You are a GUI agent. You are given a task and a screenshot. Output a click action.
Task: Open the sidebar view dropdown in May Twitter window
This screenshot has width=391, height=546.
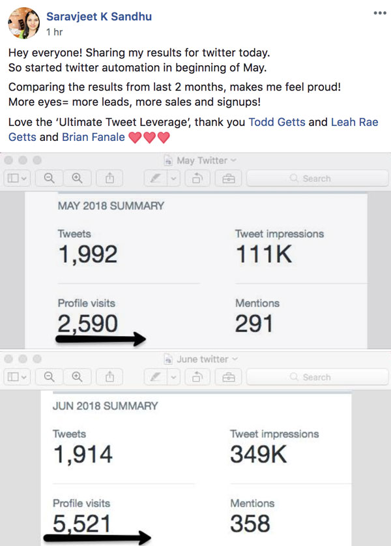[17, 178]
